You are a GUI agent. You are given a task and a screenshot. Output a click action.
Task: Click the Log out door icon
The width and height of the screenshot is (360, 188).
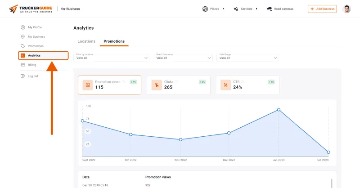coord(23,76)
